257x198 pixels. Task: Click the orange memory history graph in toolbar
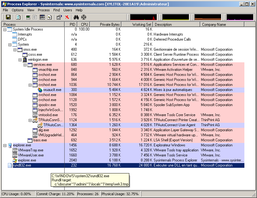208,17
